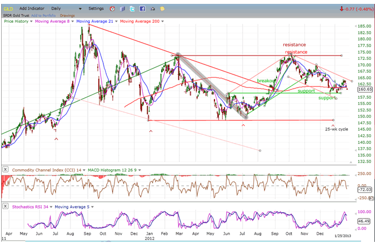Click the book icon in the toolbar

click(122, 9)
